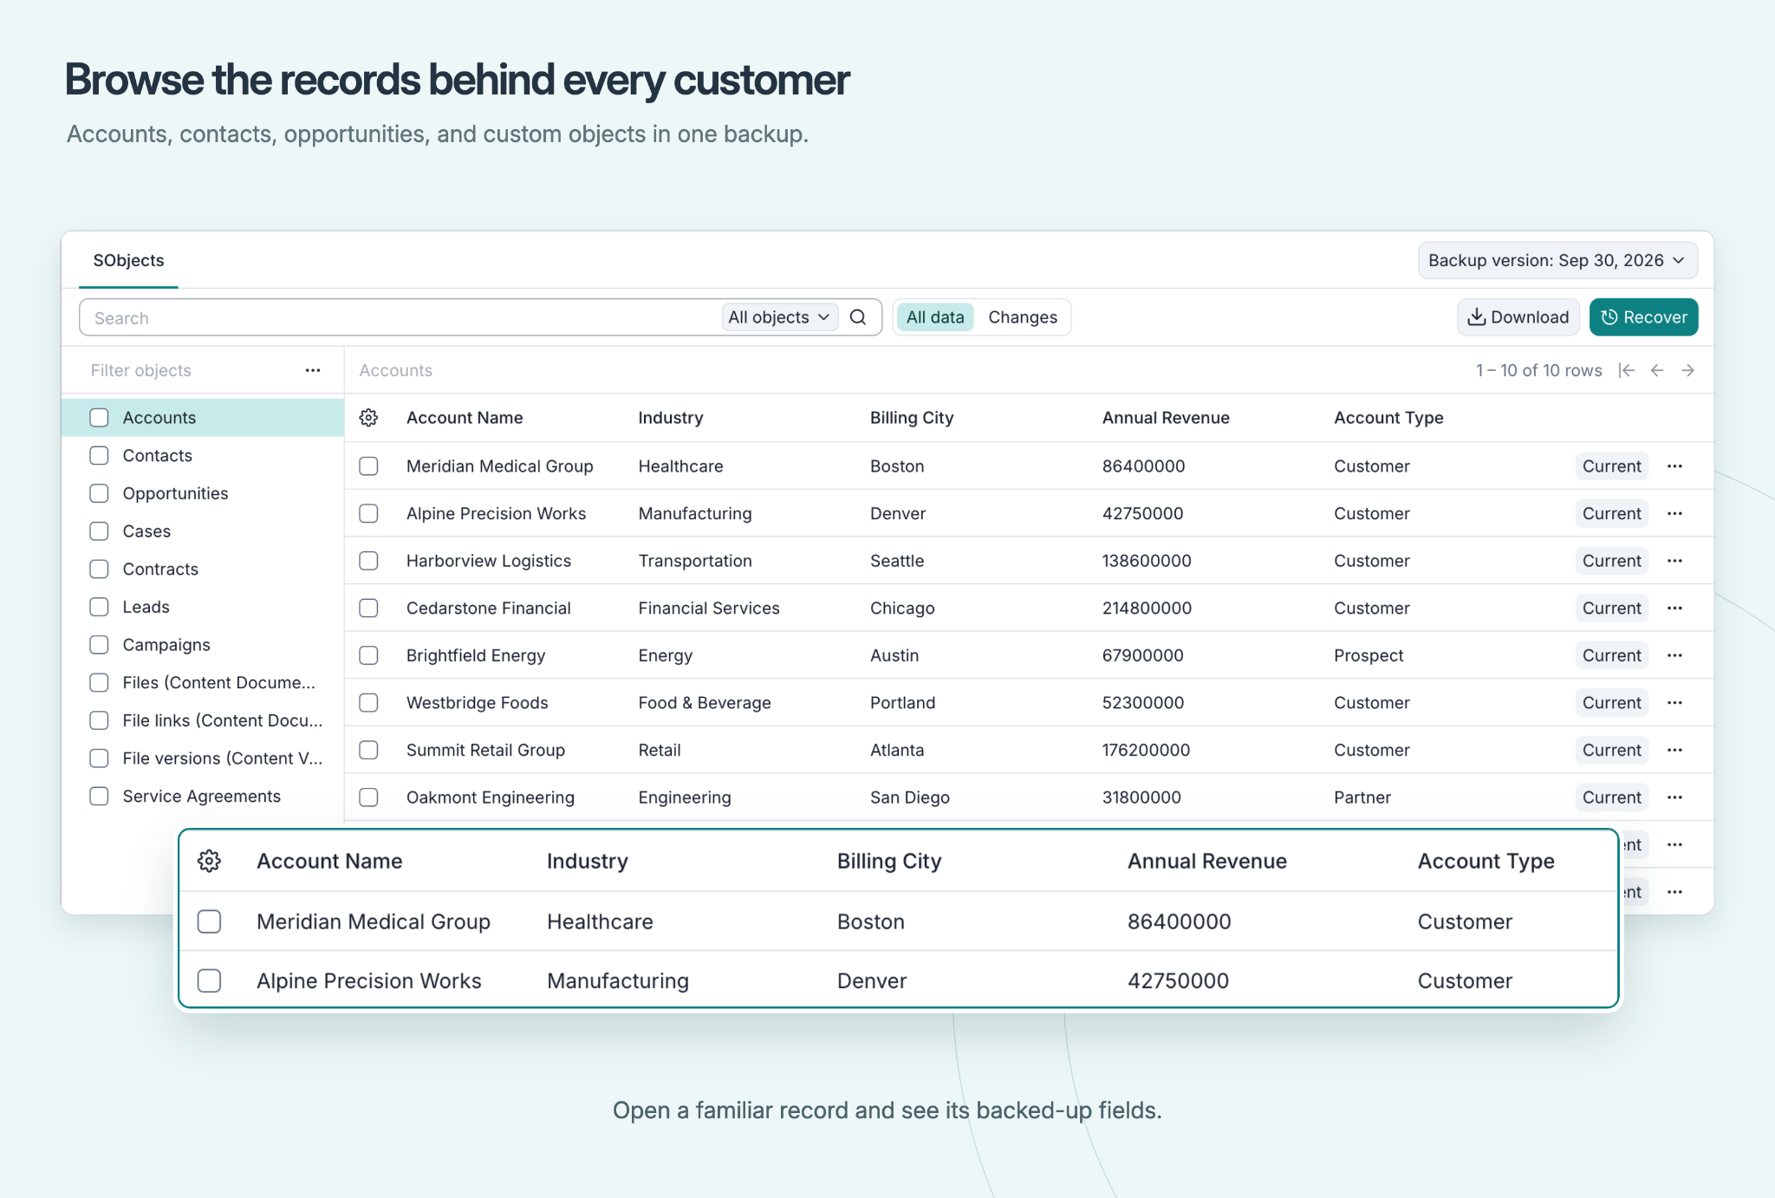Open the Backup version dropdown
The image size is (1775, 1198).
pyautogui.click(x=1557, y=260)
